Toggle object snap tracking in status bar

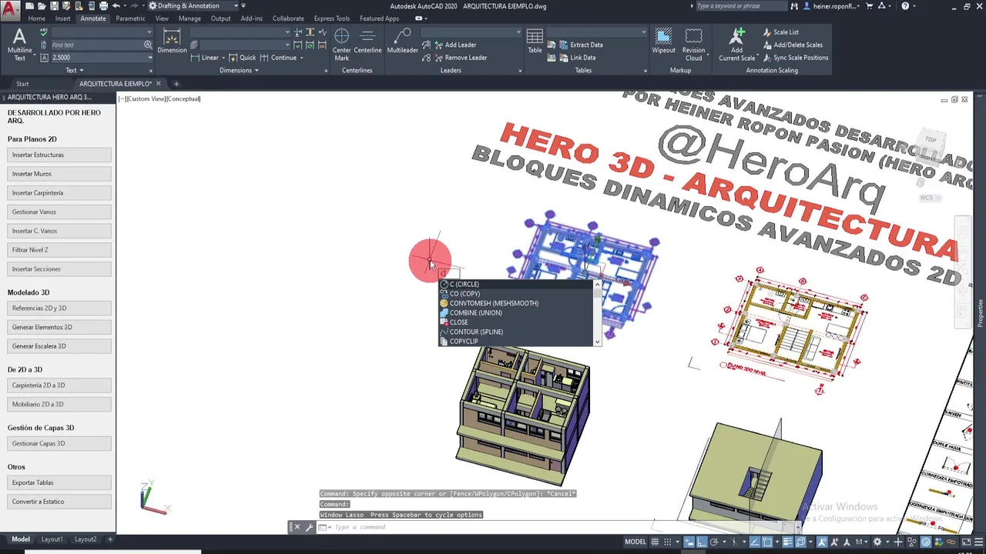coord(755,542)
